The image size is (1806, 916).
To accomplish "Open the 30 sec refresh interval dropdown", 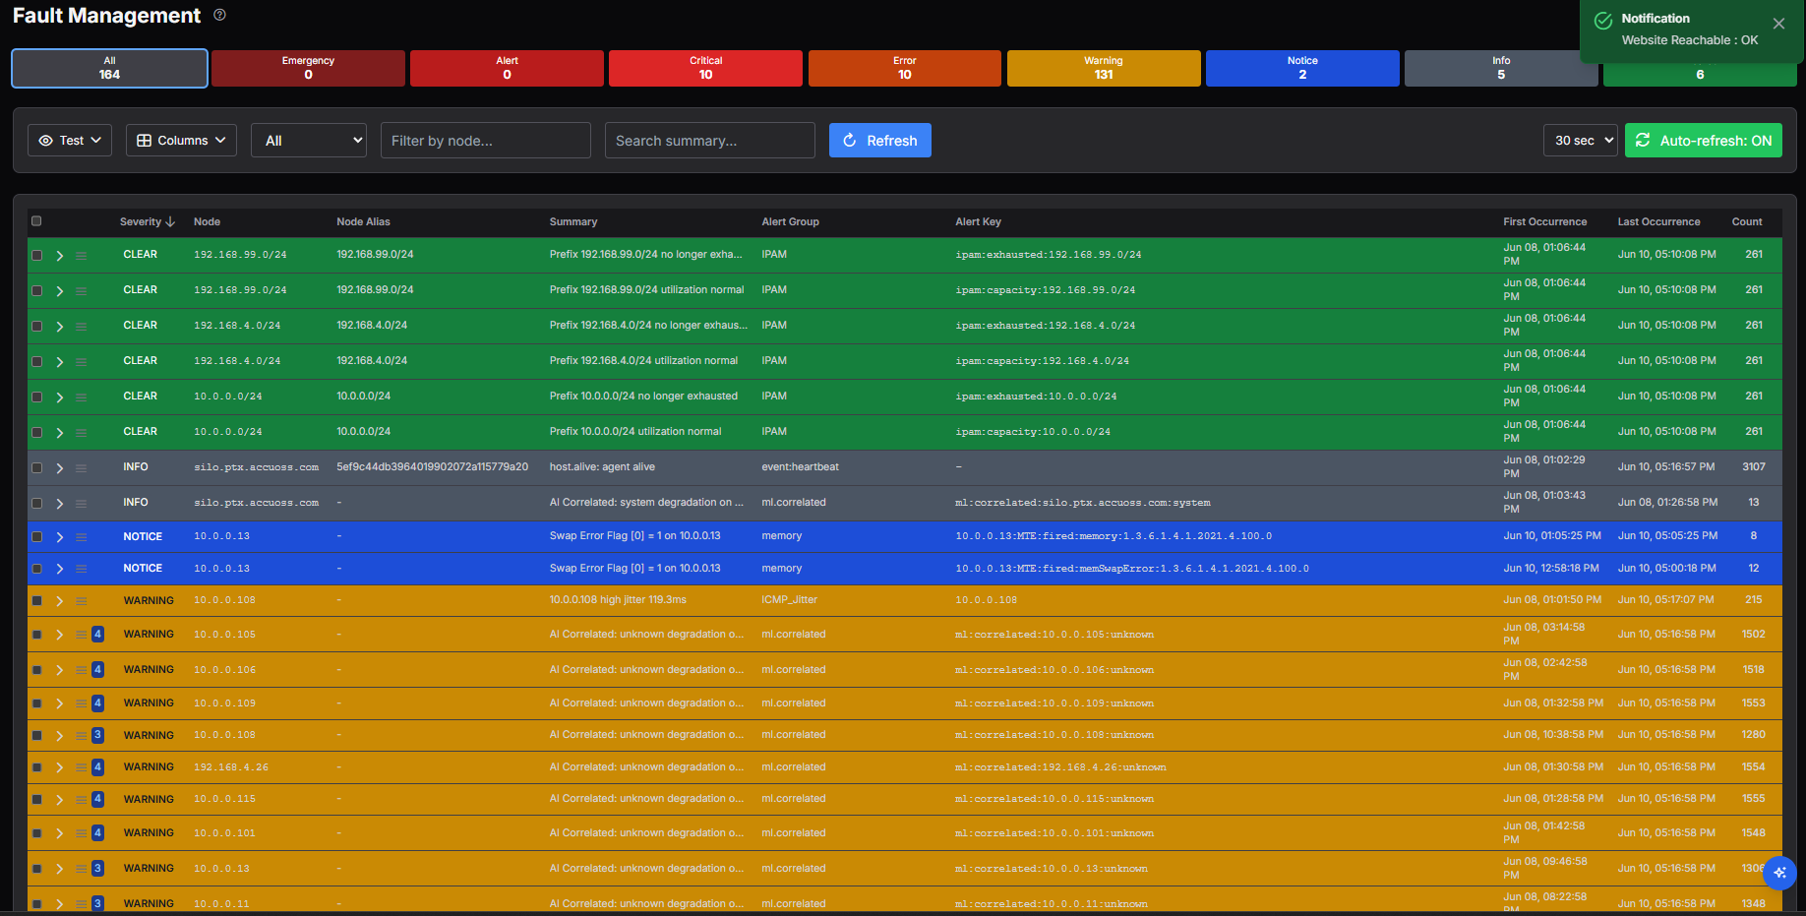I will pos(1580,141).
